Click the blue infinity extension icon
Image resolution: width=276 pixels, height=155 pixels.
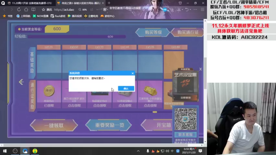(x=165, y=10)
